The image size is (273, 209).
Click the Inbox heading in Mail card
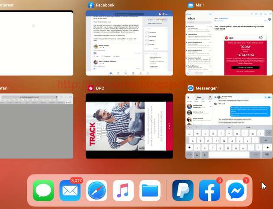point(191,19)
